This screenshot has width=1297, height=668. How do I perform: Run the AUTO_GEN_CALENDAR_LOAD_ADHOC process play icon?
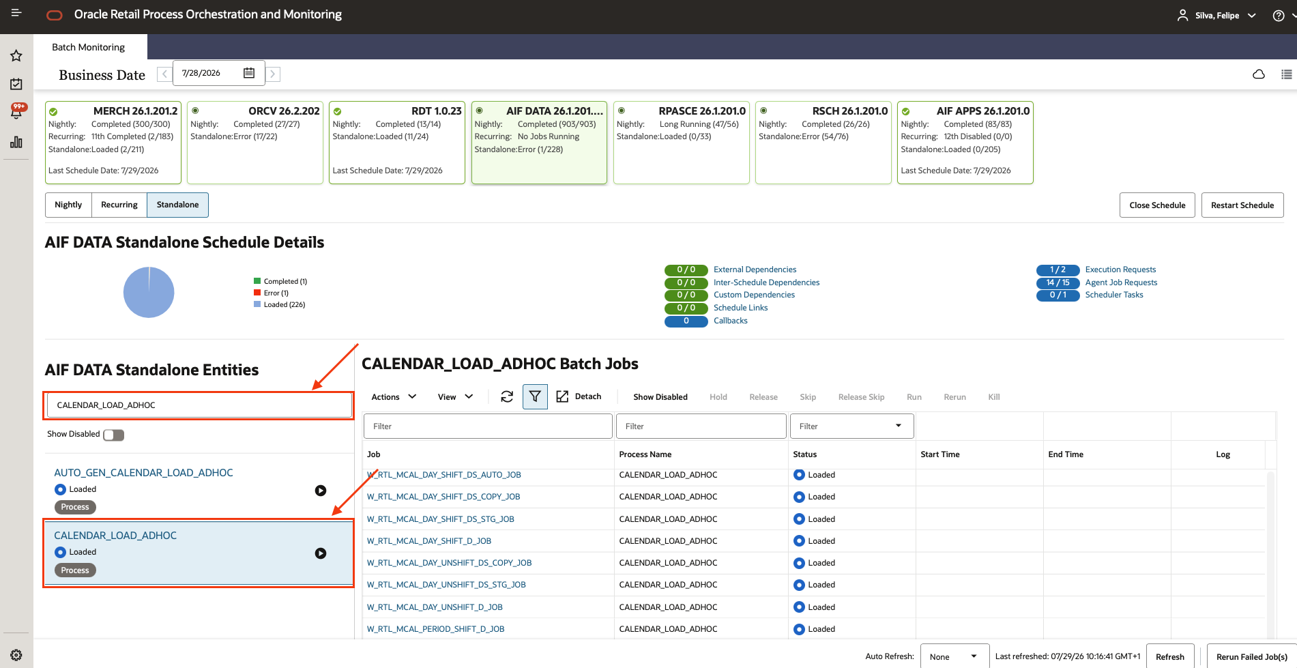(321, 491)
